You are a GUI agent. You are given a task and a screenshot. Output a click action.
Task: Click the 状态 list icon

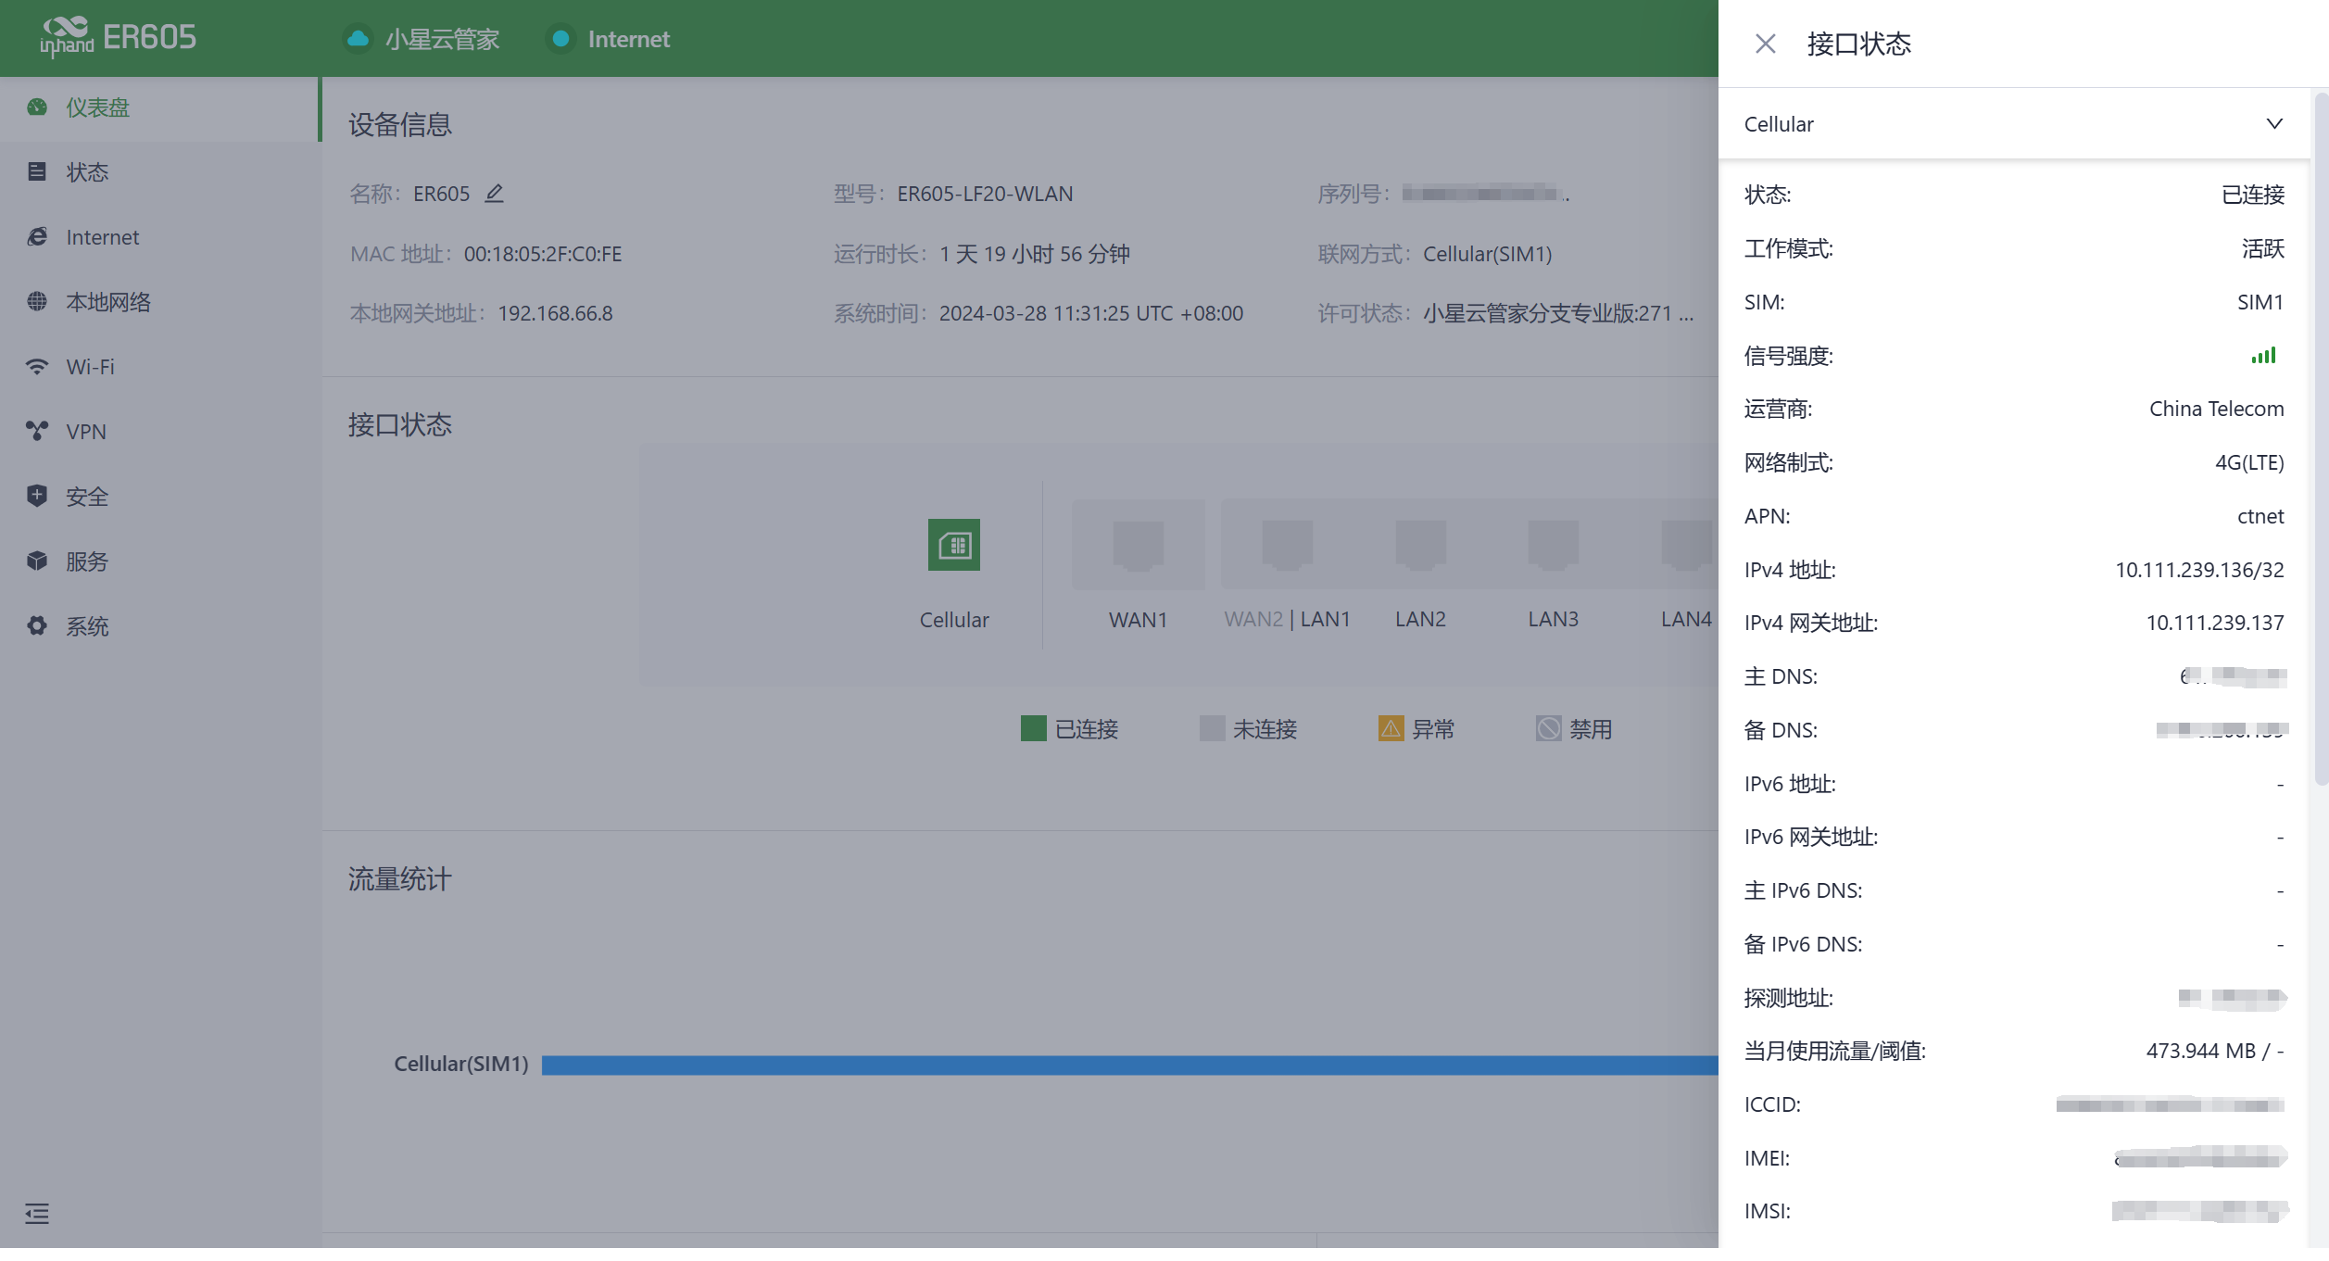37,172
